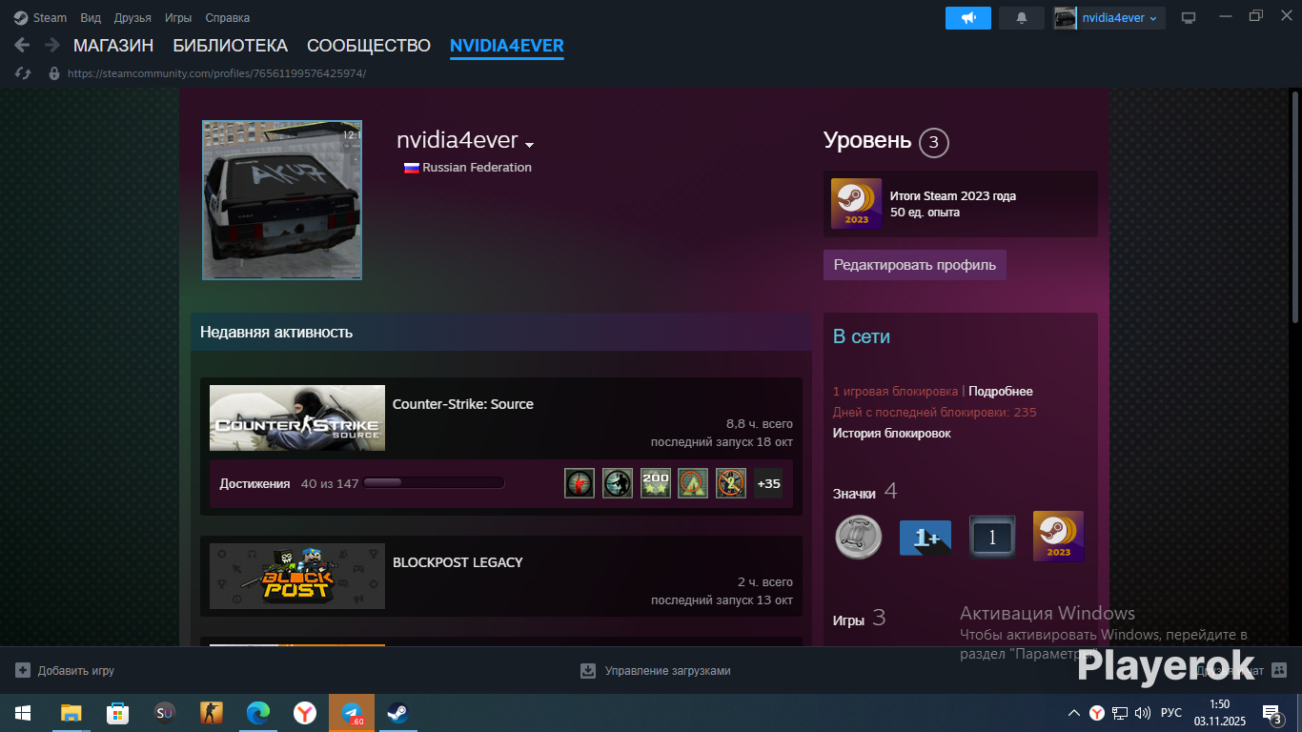Expand the nvidia4ever account menu in title bar

(x=1109, y=18)
